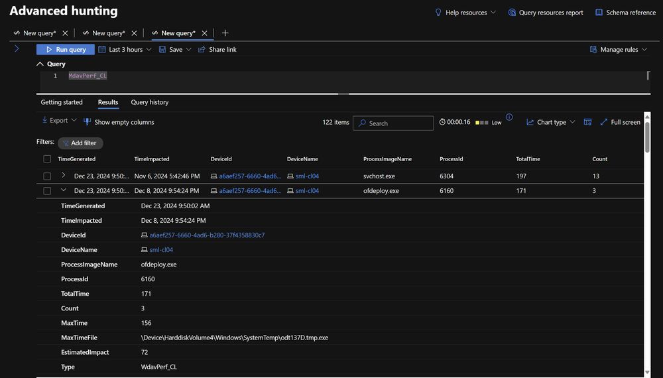The width and height of the screenshot is (663, 378).
Task: Switch to Results tab
Action: tap(108, 102)
